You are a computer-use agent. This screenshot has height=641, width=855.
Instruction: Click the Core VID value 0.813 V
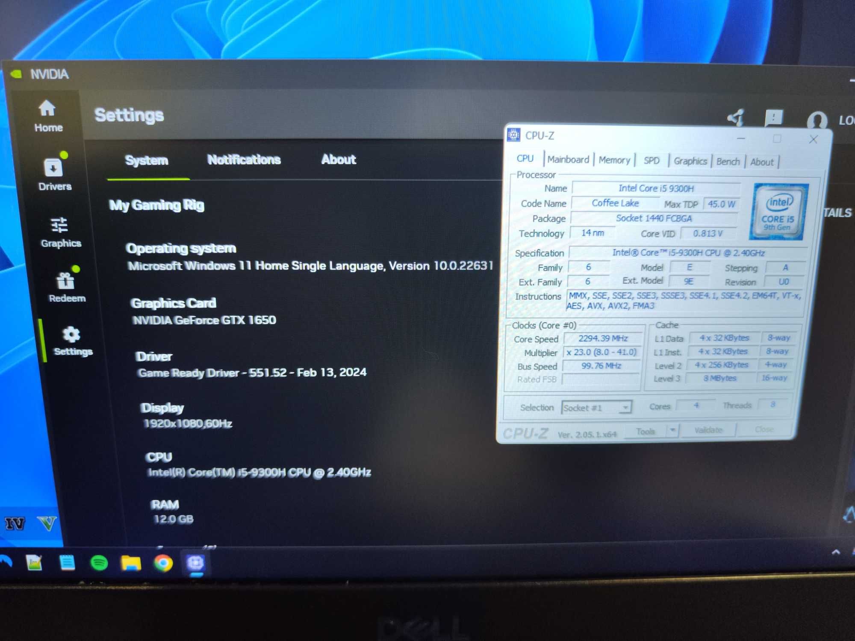708,233
